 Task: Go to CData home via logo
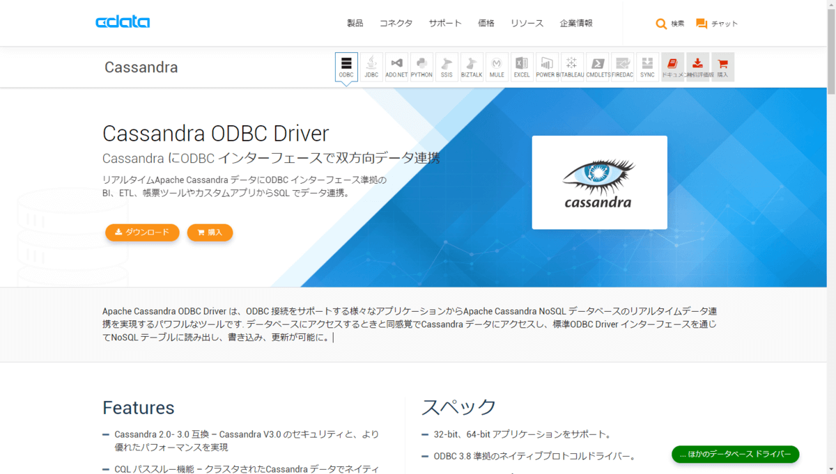123,22
